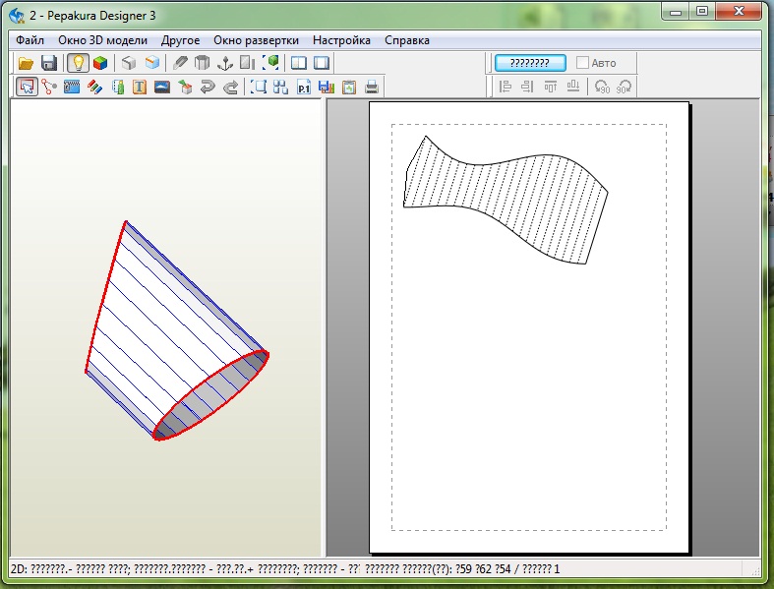The image size is (774, 589).
Task: Open the Окно развертки menu
Action: [x=256, y=40]
